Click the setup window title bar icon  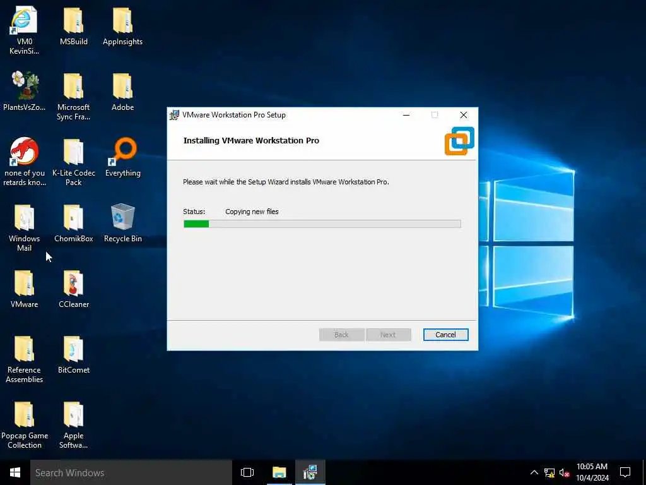point(174,115)
